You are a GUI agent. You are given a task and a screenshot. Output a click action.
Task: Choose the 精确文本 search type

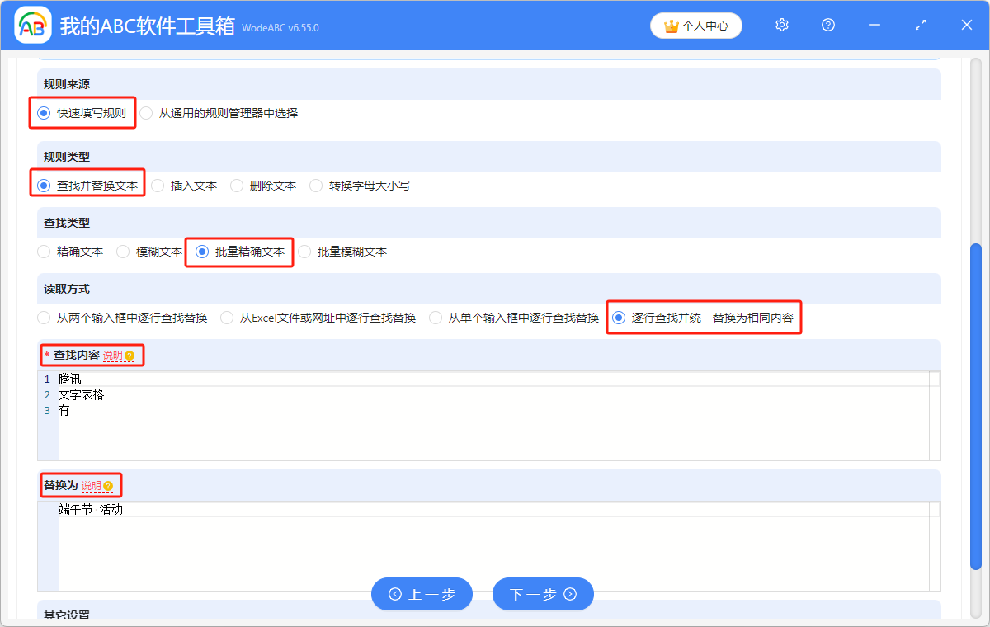(44, 252)
